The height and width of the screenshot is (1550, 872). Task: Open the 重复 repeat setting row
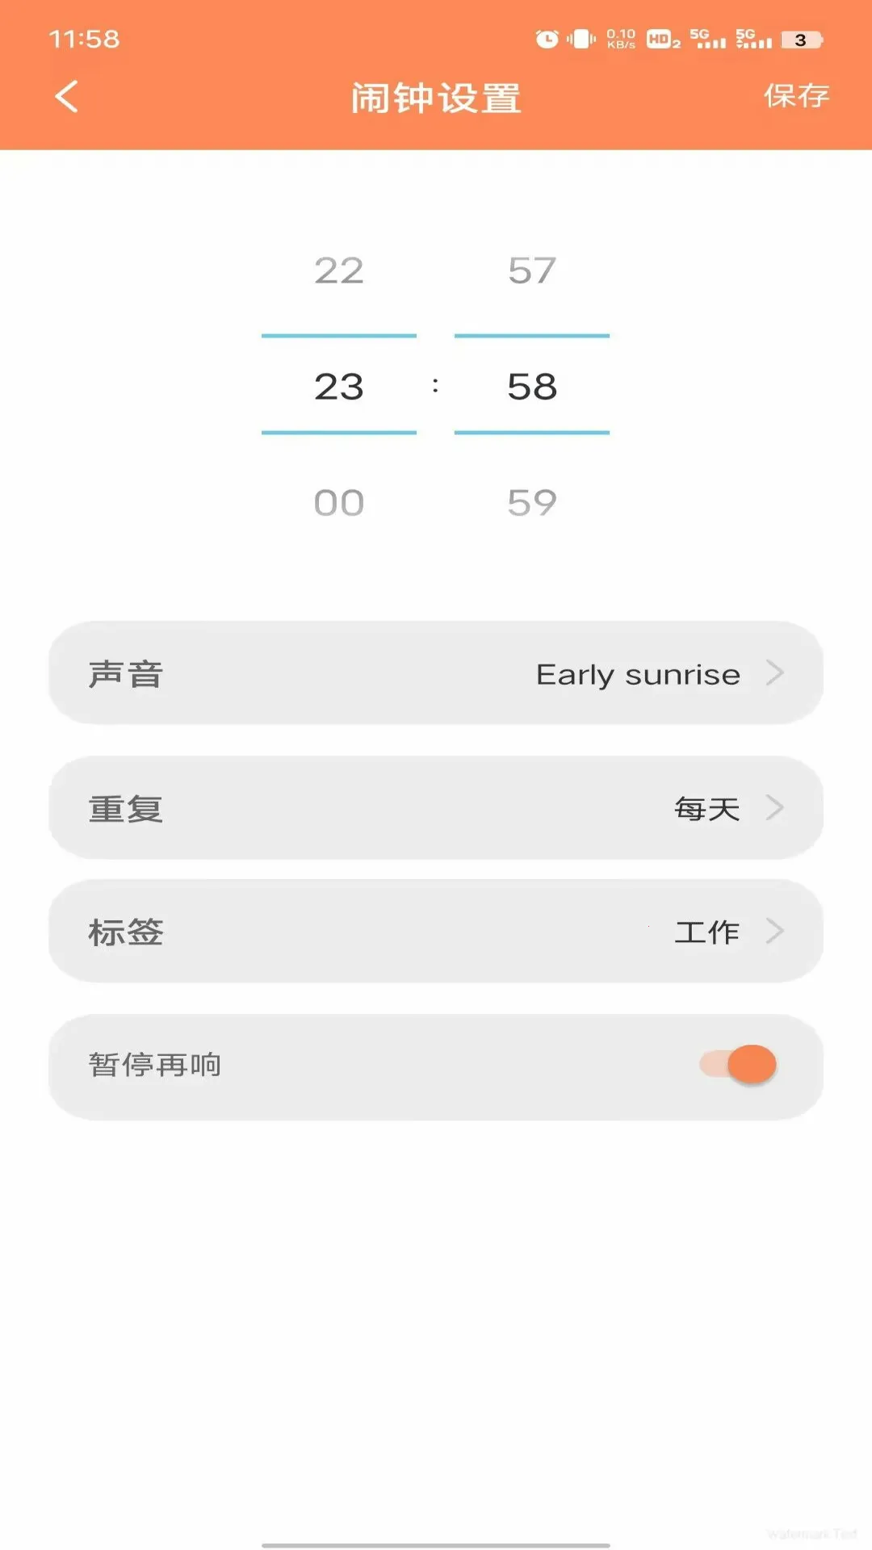(x=436, y=808)
